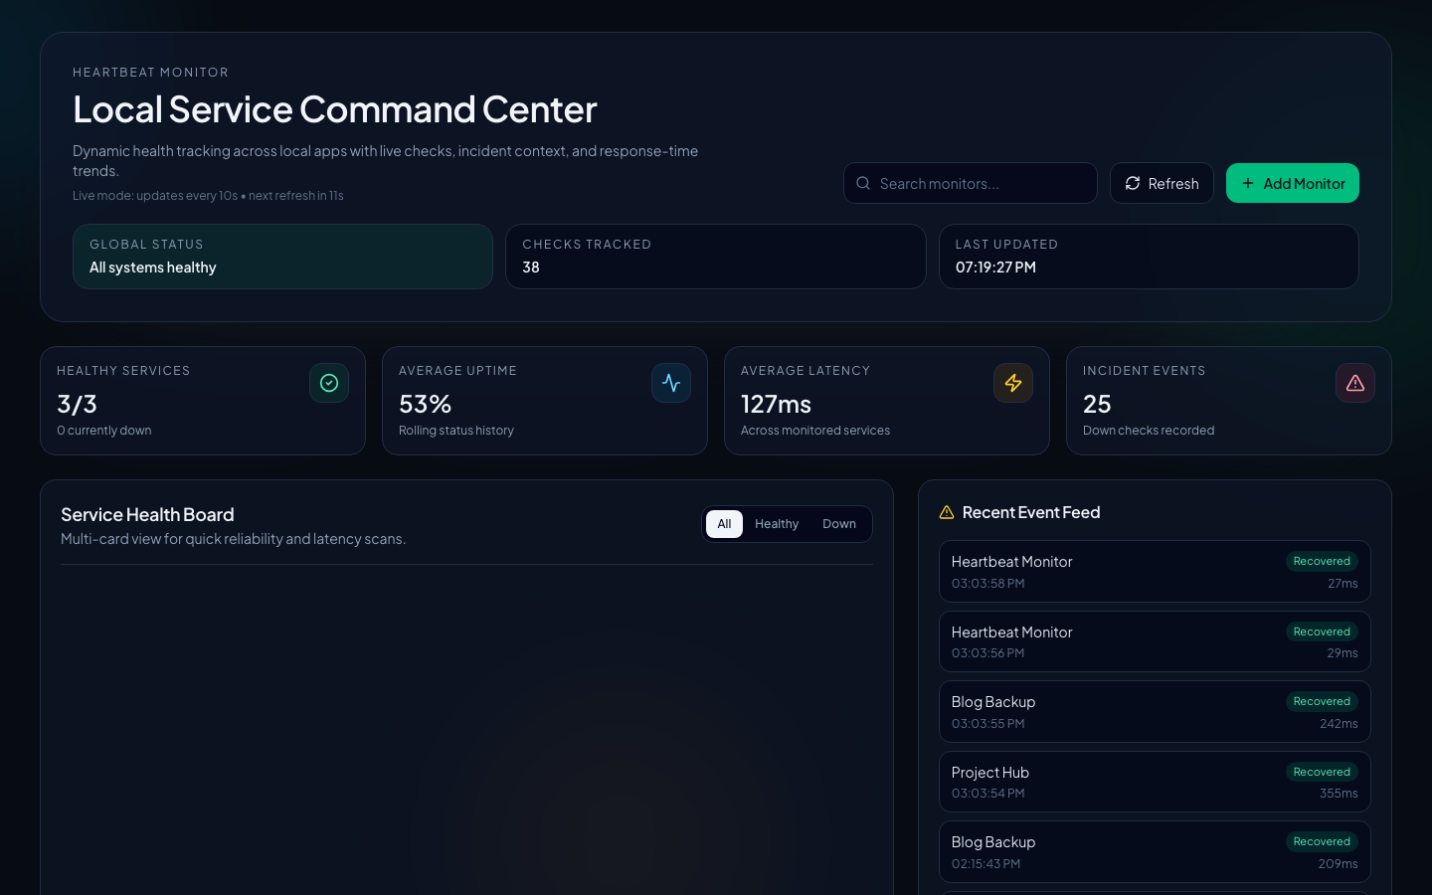Click the Global Status card
1432x895 pixels.
(282, 257)
